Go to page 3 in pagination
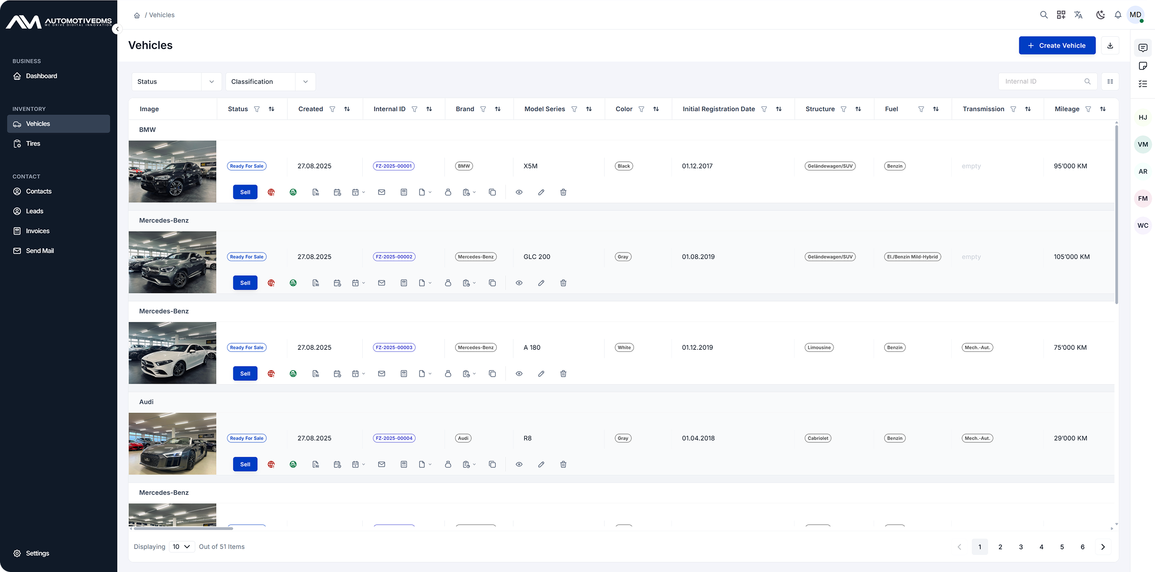Image resolution: width=1155 pixels, height=572 pixels. click(x=1021, y=547)
